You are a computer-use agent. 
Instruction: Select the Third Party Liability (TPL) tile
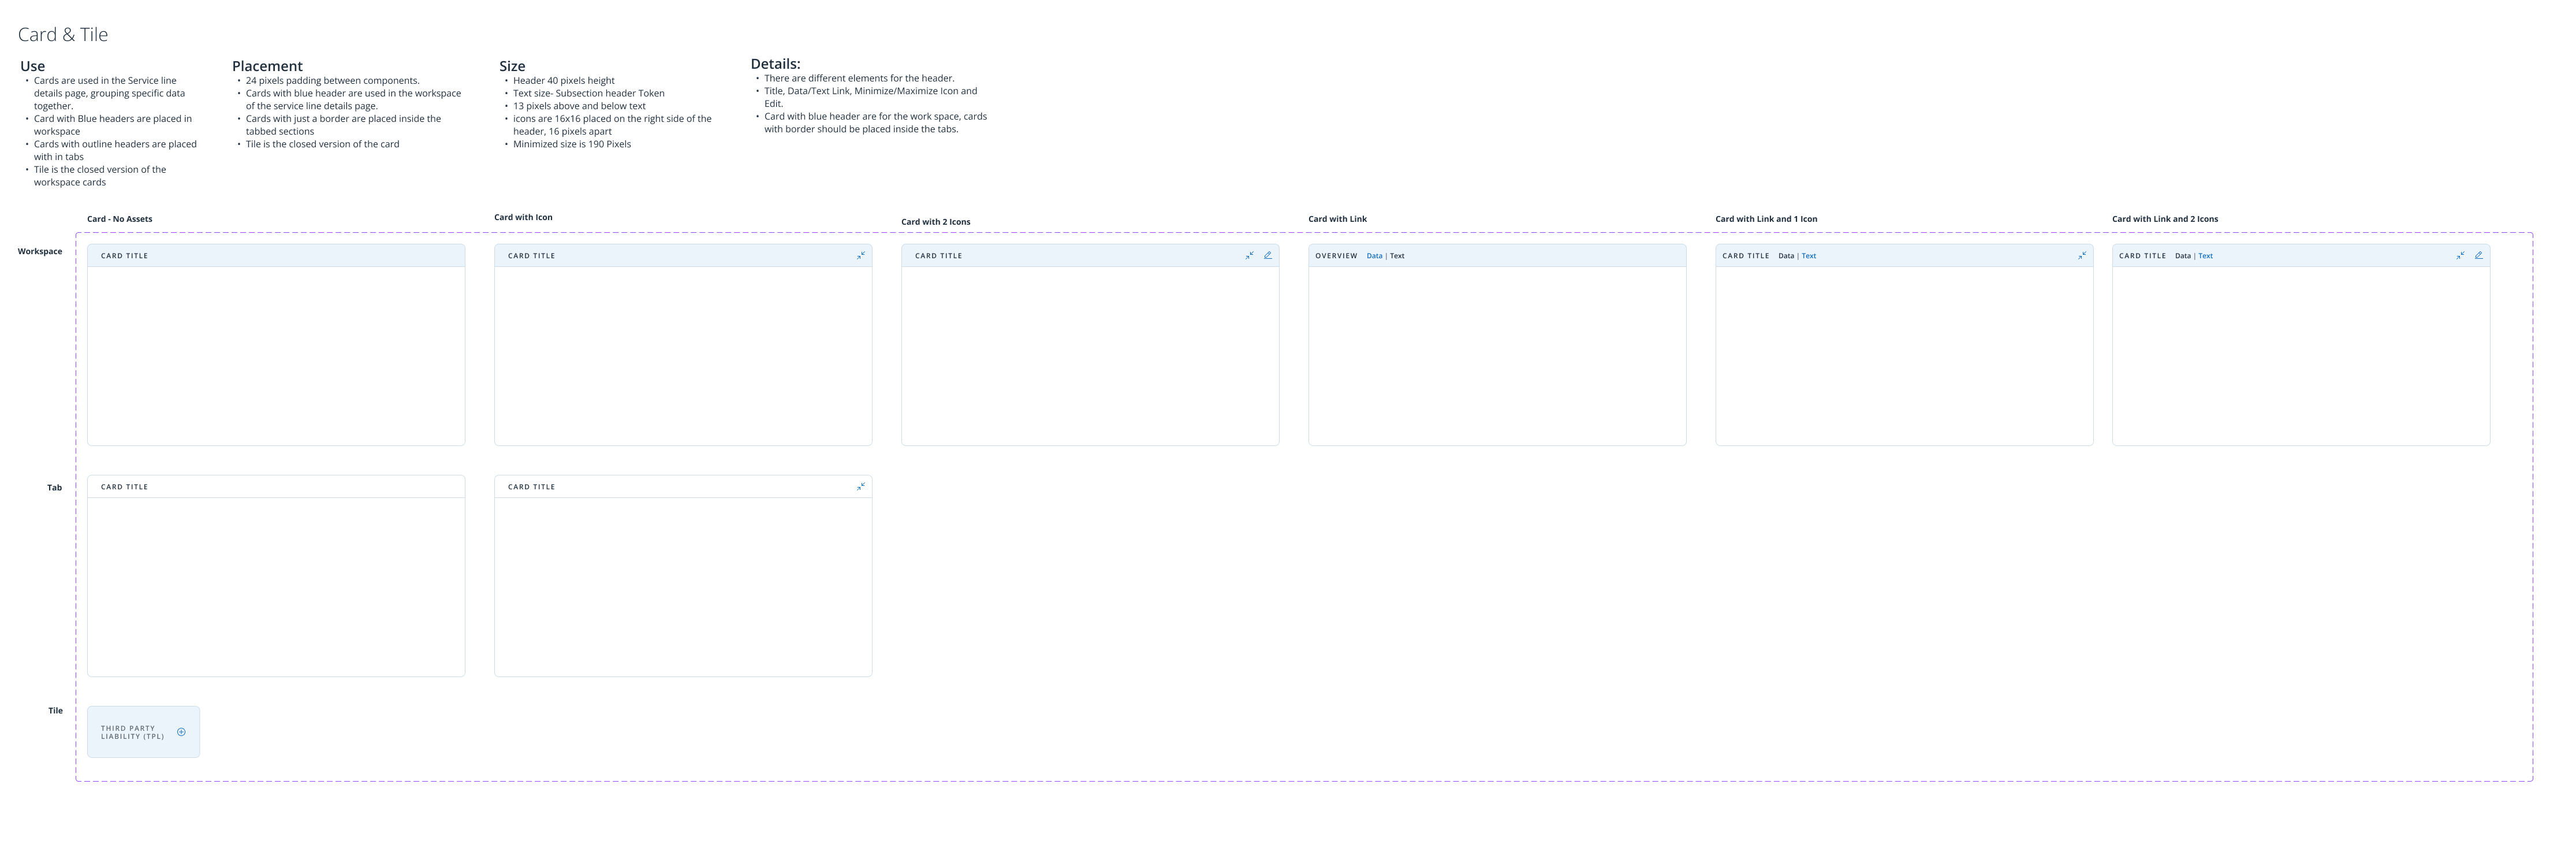click(x=143, y=732)
